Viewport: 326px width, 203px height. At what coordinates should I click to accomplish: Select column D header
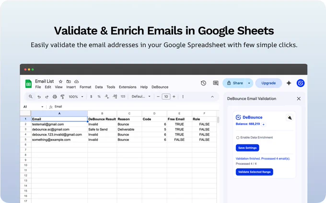click(x=154, y=113)
